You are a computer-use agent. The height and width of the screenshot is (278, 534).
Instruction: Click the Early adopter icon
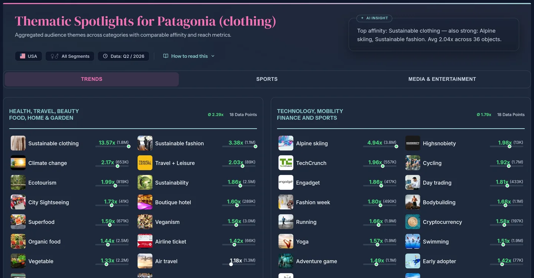[x=413, y=261]
